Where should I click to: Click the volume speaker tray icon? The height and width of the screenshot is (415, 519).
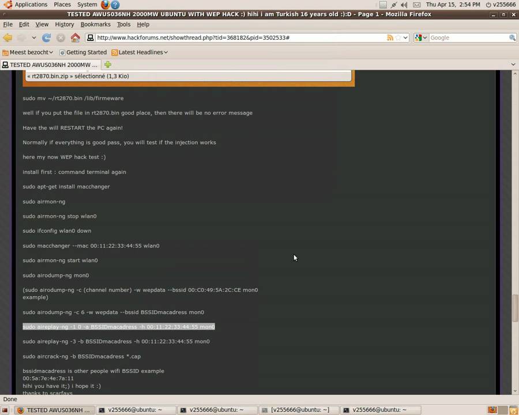tap(404, 5)
